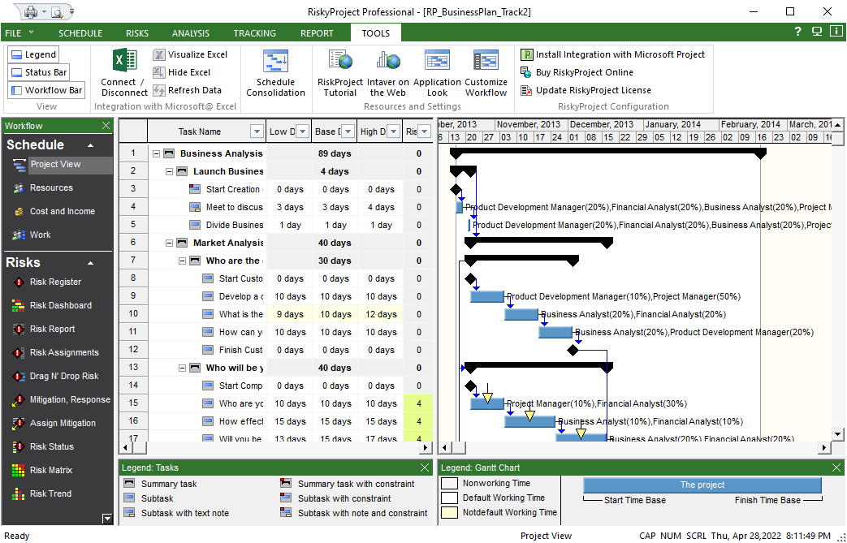Viewport: 847px width, 543px height.
Task: Click Update RiskyProject License
Action: [586, 90]
